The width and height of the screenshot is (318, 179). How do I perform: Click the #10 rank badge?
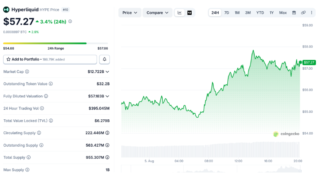coord(65,10)
